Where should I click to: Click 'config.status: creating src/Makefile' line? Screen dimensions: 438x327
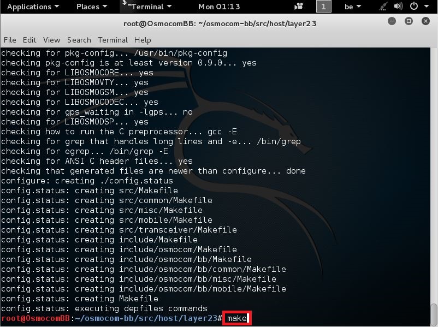coord(90,191)
